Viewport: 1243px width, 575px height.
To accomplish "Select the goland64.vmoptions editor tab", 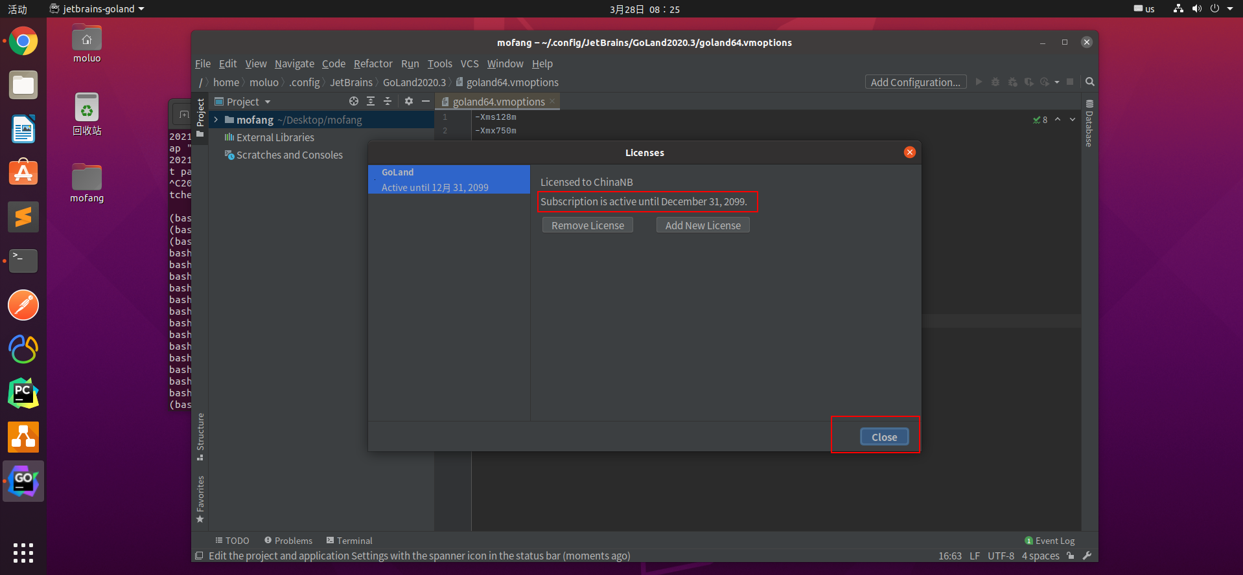I will 498,102.
